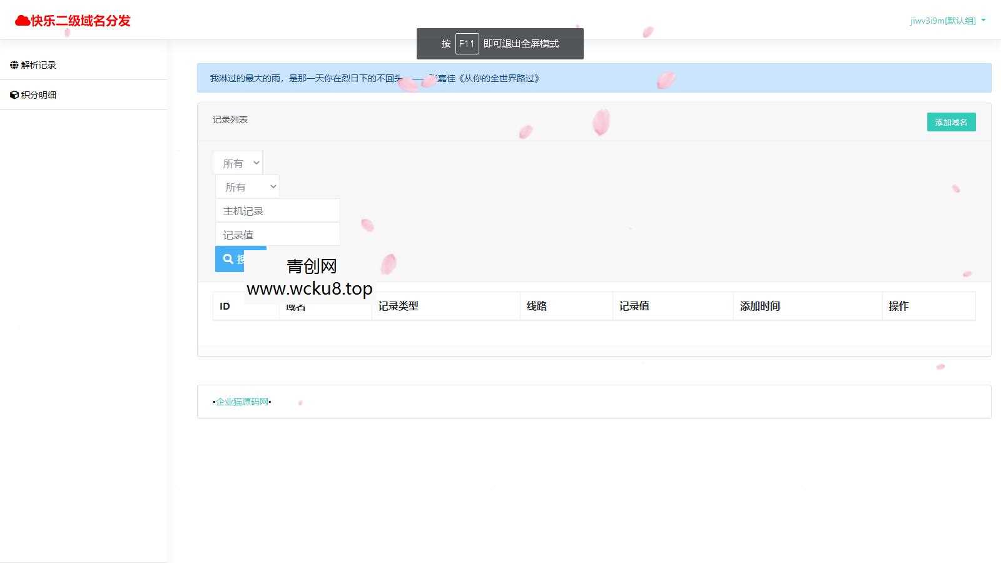Open the 企业猫源码网 footer link
The width and height of the screenshot is (1001, 563).
pyautogui.click(x=242, y=402)
